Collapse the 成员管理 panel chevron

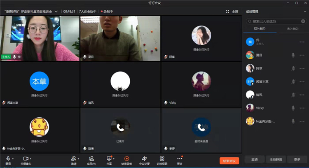point(305,12)
